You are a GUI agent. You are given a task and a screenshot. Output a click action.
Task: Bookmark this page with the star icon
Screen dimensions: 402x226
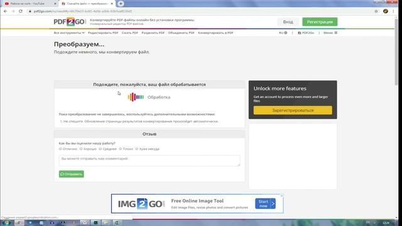pos(376,11)
